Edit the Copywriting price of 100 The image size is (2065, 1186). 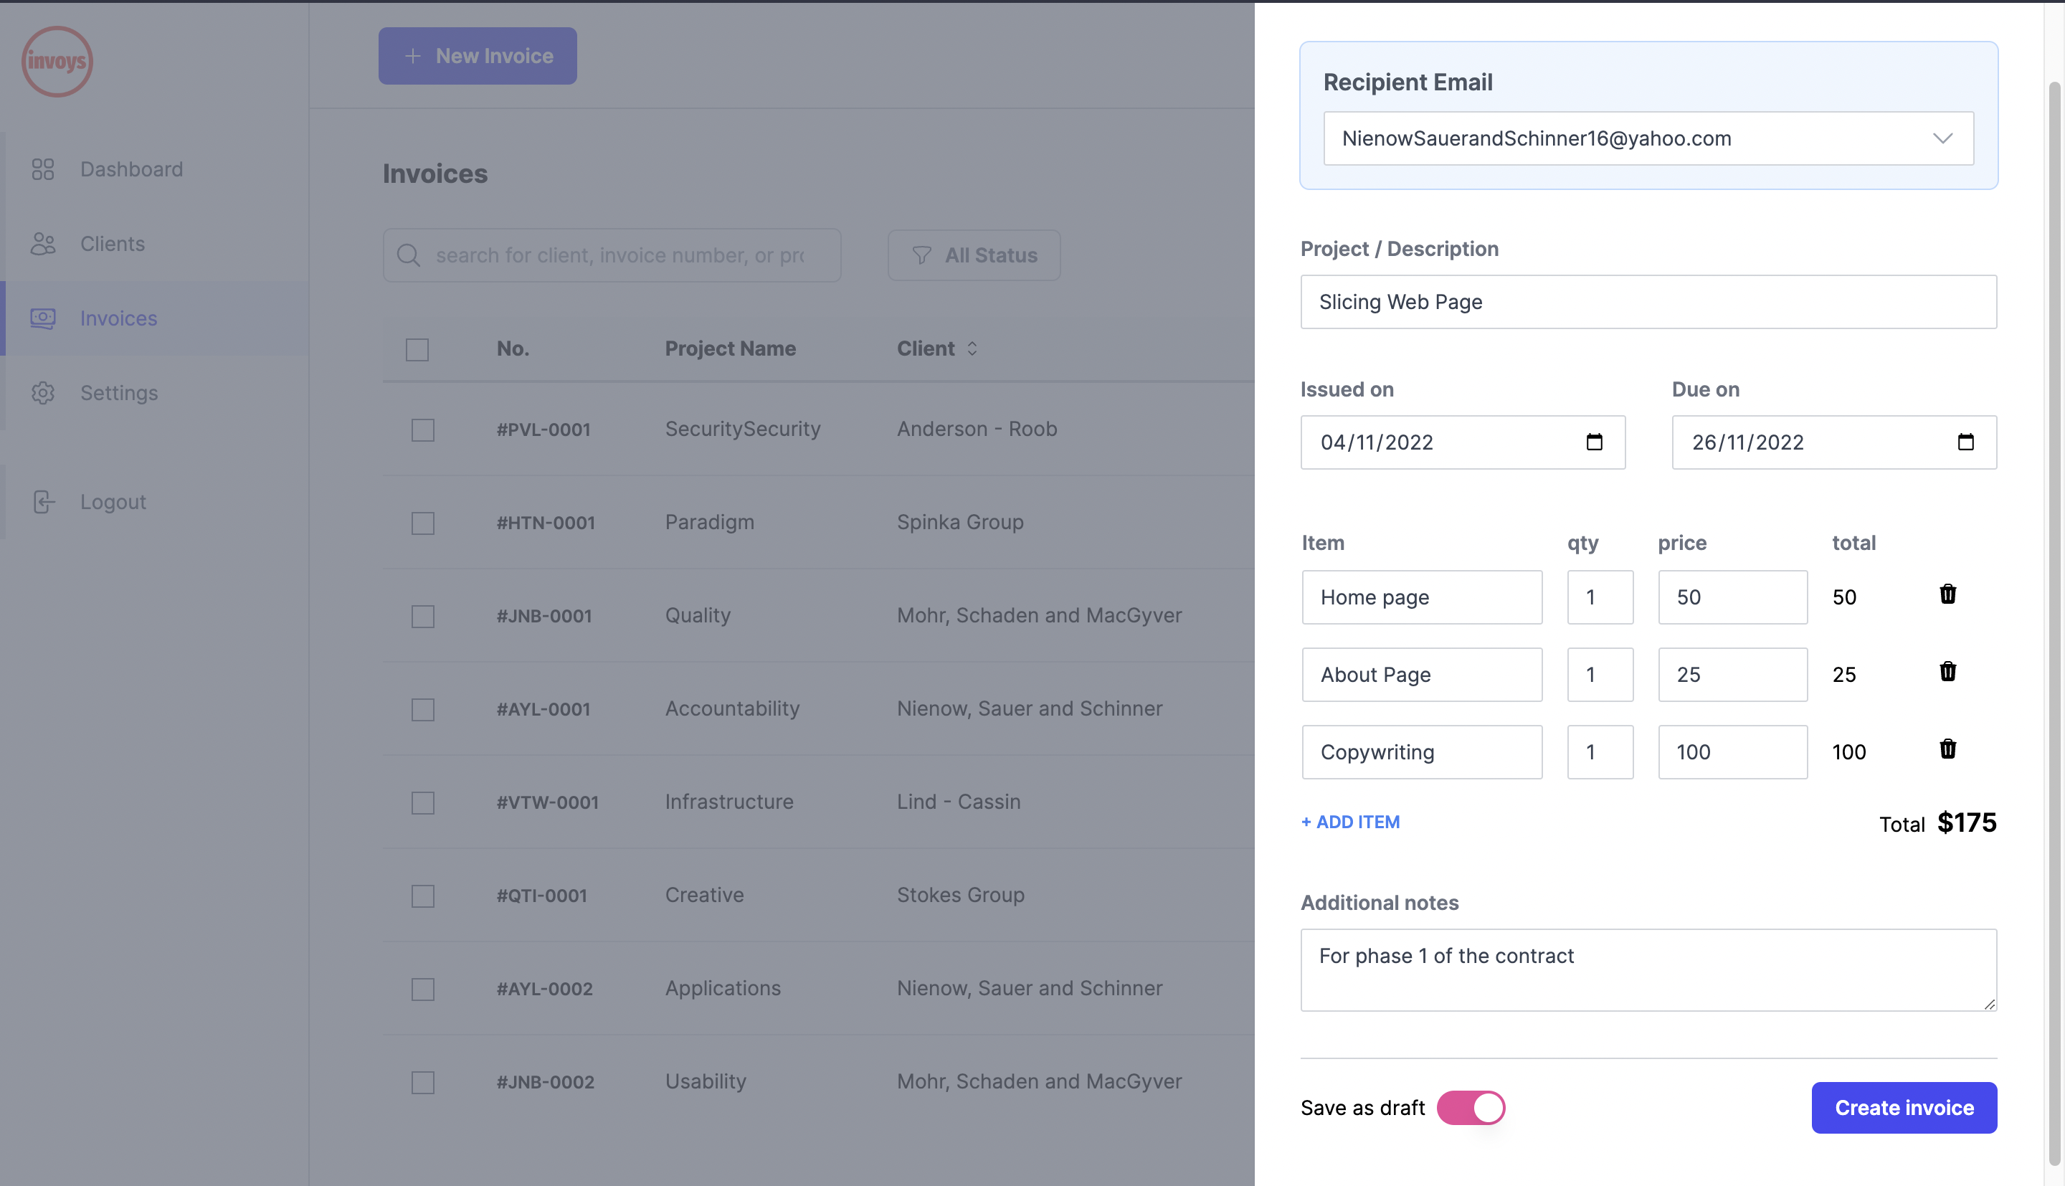pos(1733,752)
